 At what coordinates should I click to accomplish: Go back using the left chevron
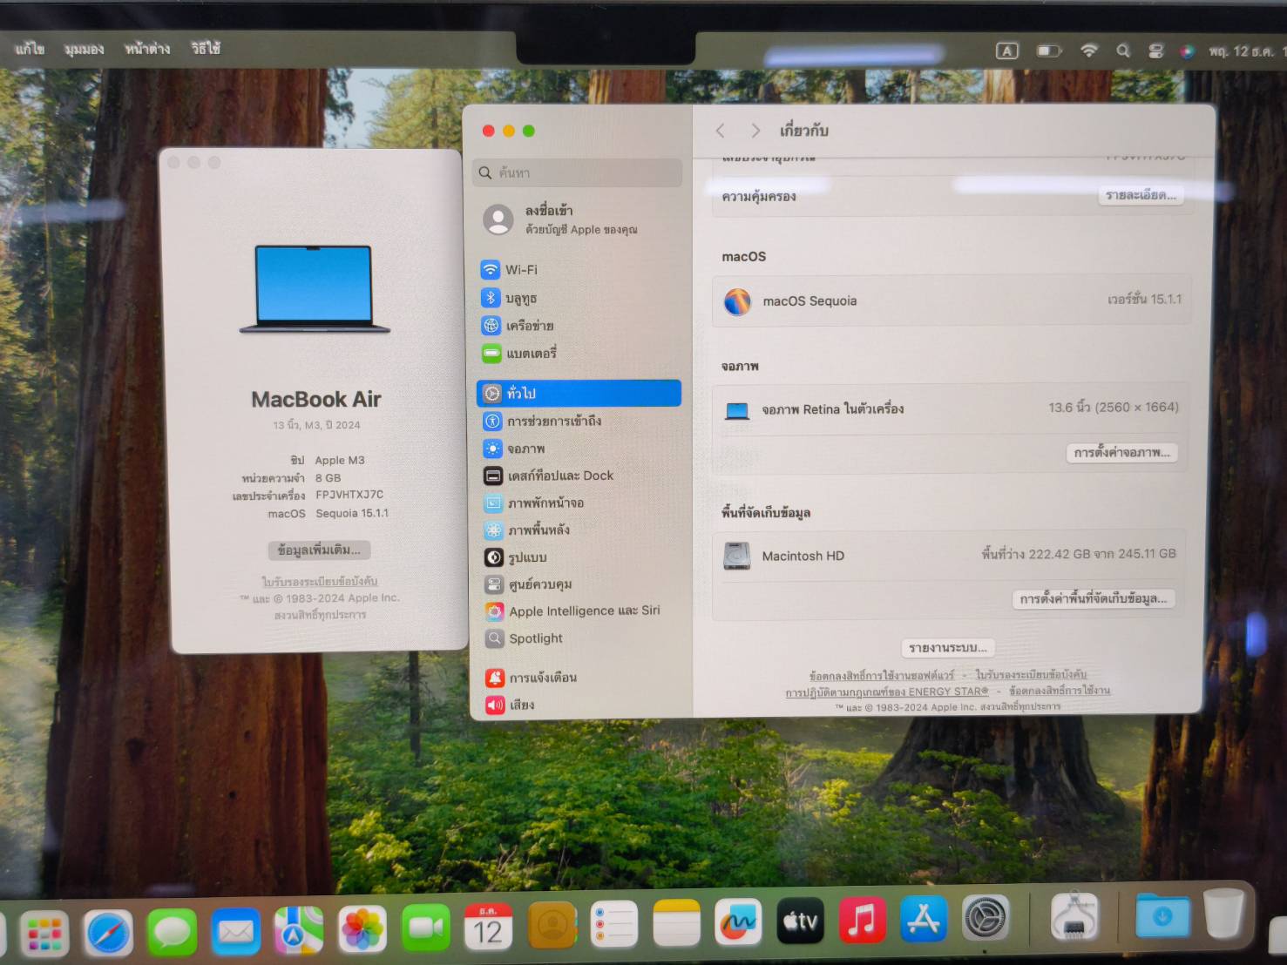[721, 131]
